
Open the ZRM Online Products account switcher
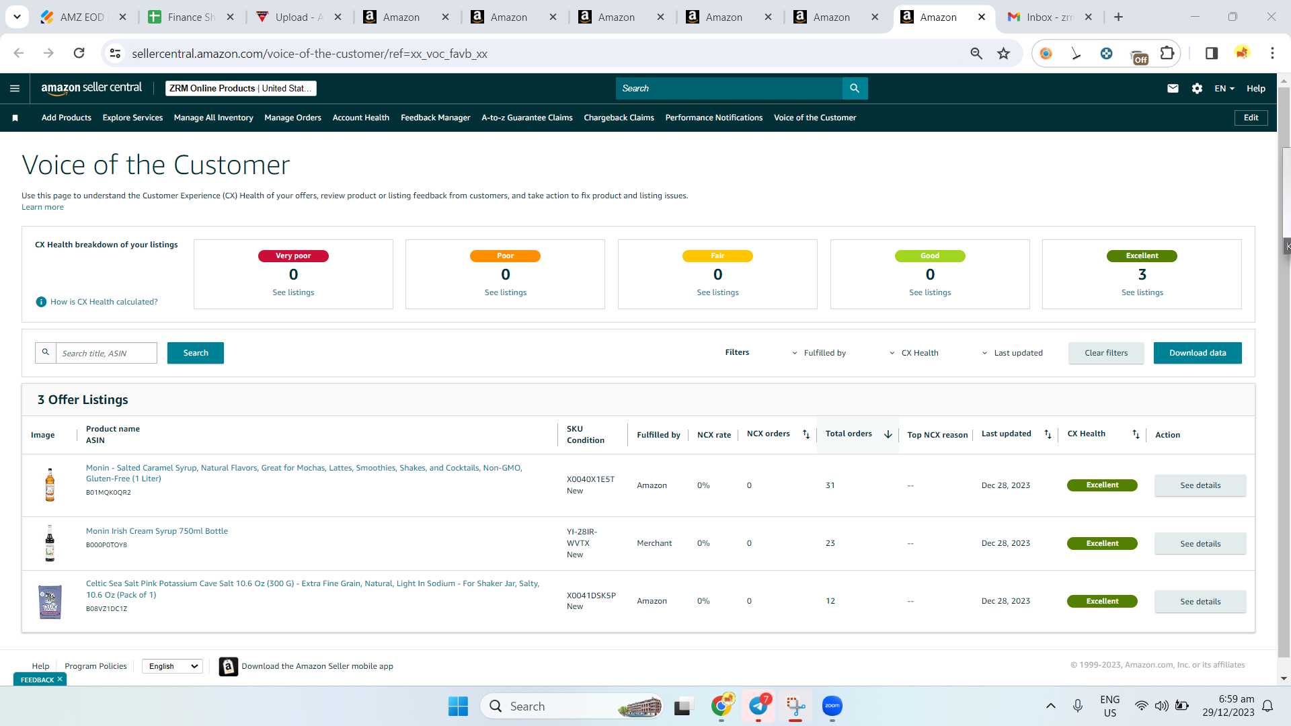[x=241, y=88]
